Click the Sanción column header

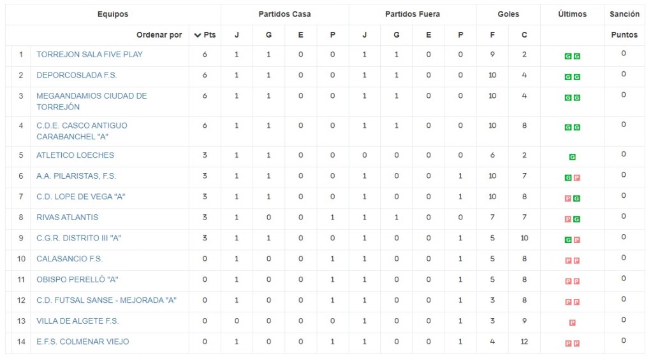(x=624, y=14)
